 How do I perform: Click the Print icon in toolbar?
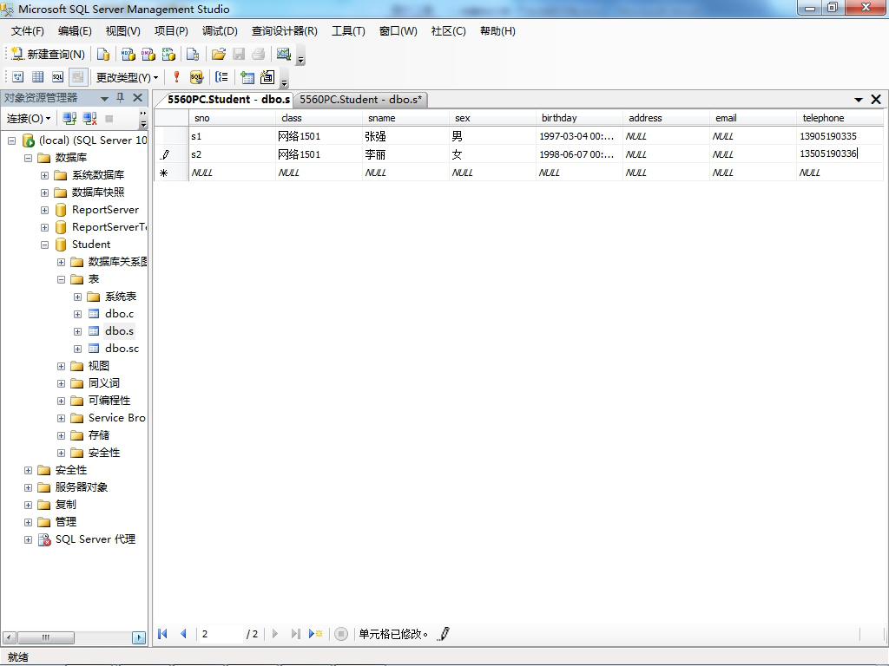pyautogui.click(x=259, y=54)
